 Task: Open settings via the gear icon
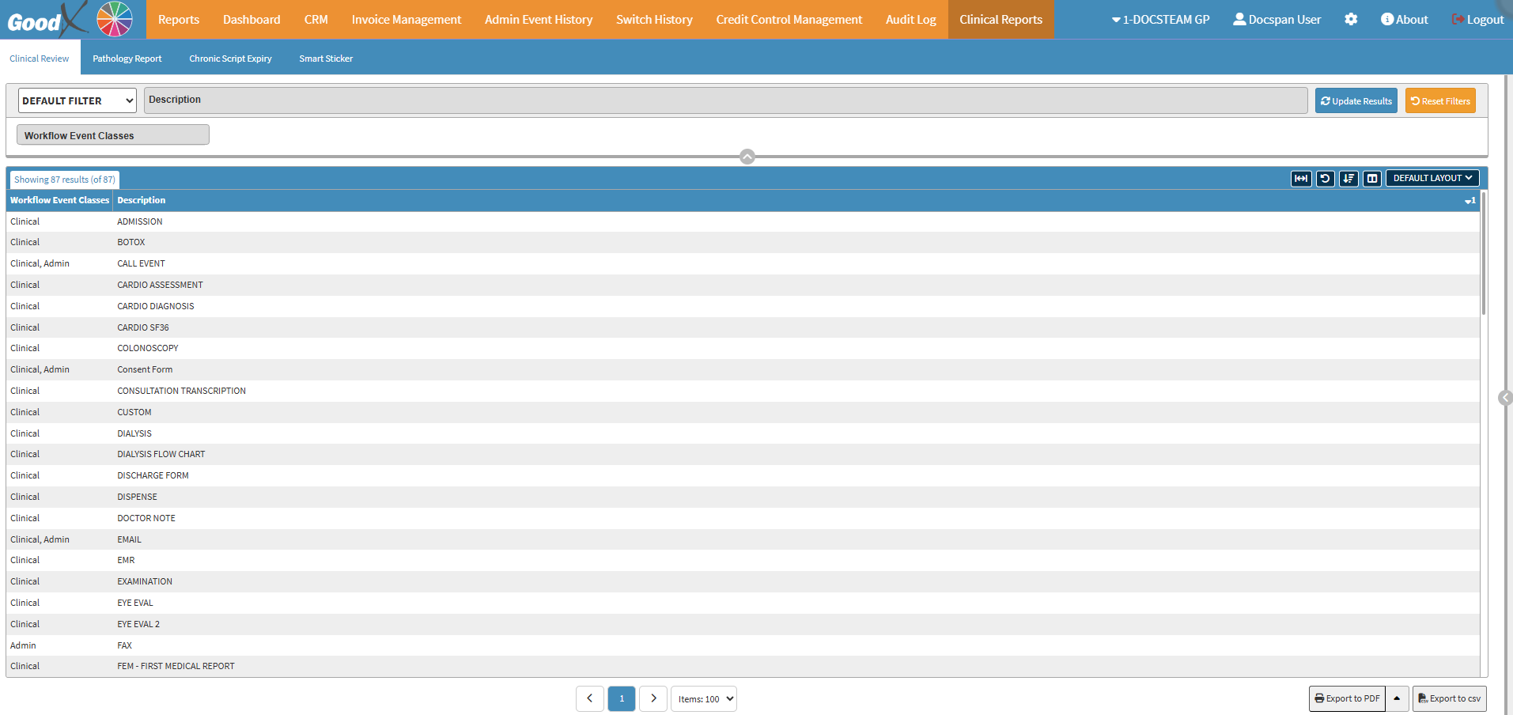[1351, 19]
